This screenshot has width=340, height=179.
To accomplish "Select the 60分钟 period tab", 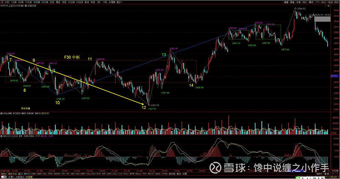I will pos(45,2).
